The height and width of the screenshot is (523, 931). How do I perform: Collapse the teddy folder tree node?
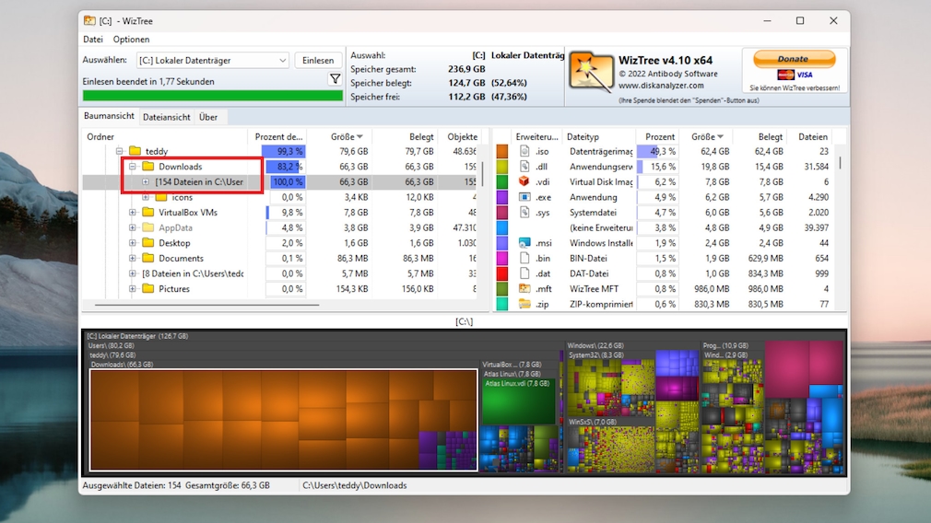119,151
